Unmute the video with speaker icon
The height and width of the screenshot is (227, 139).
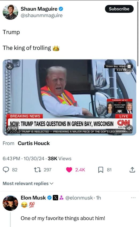[x=129, y=128]
